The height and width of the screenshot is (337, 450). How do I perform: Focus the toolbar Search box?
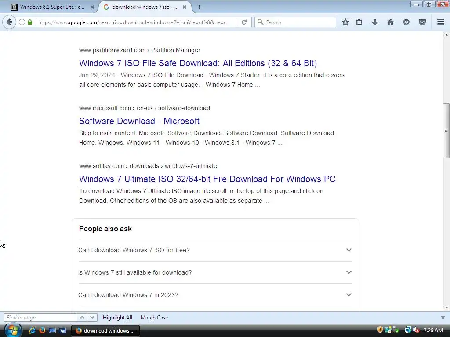pos(295,22)
